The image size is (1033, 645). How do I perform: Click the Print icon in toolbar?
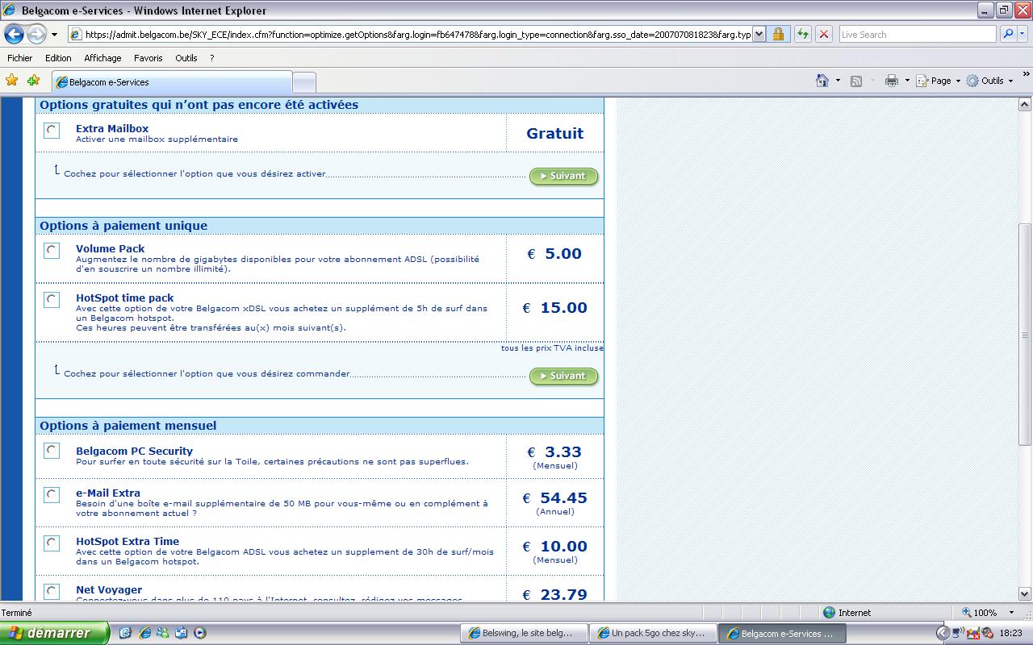click(x=892, y=81)
